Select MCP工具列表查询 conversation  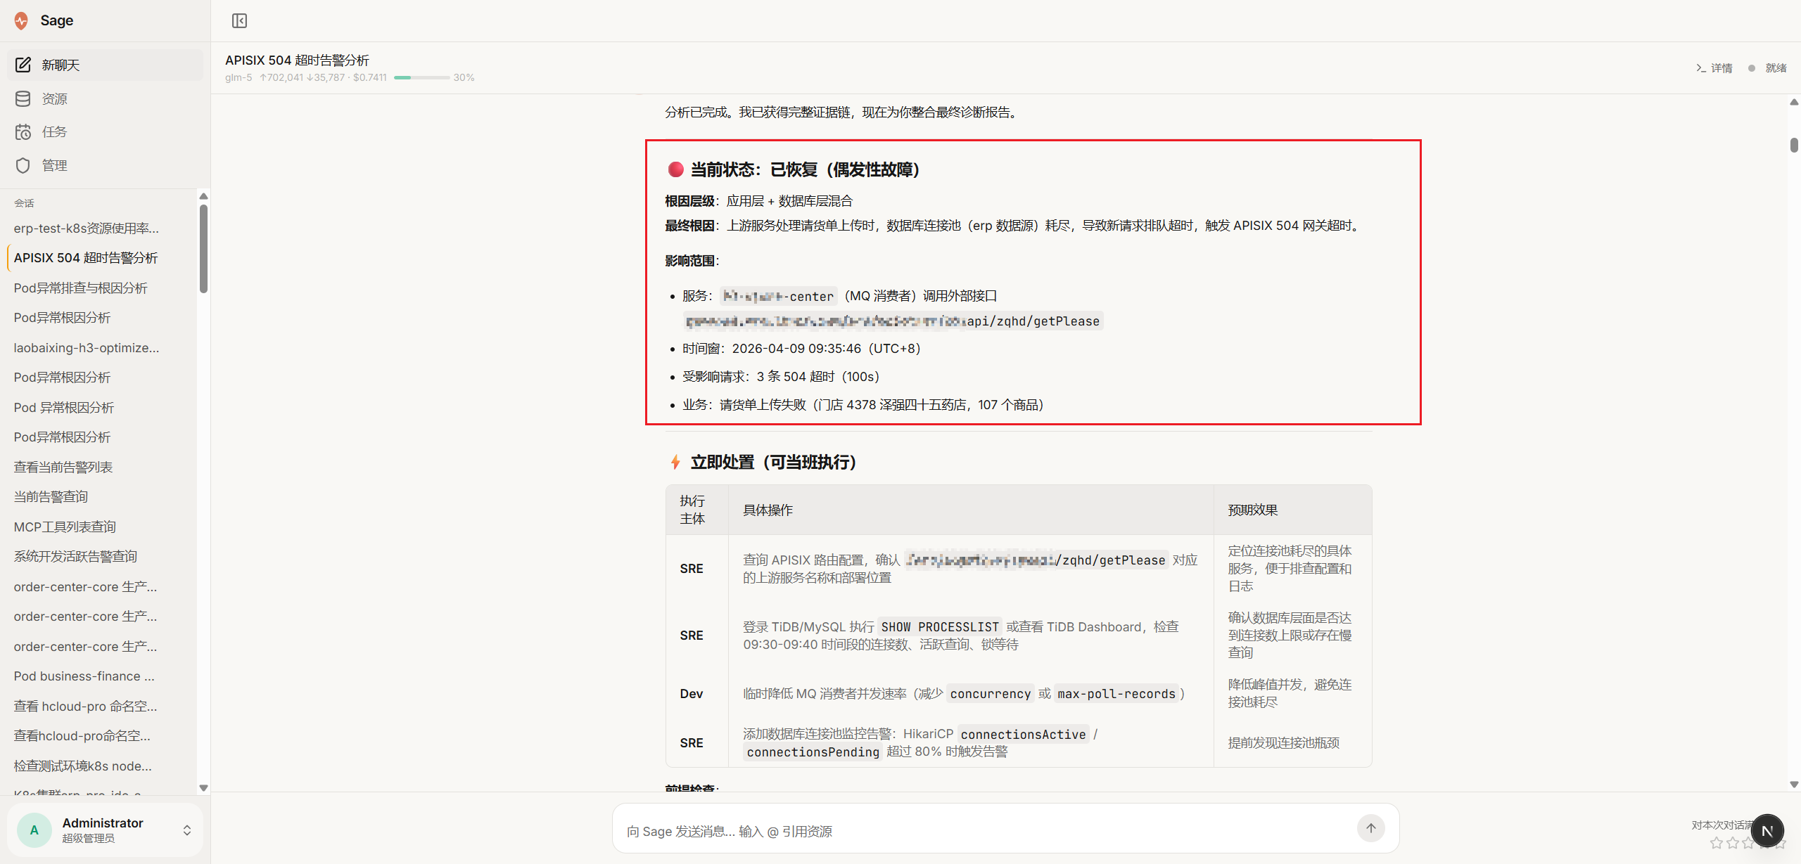[x=65, y=527]
